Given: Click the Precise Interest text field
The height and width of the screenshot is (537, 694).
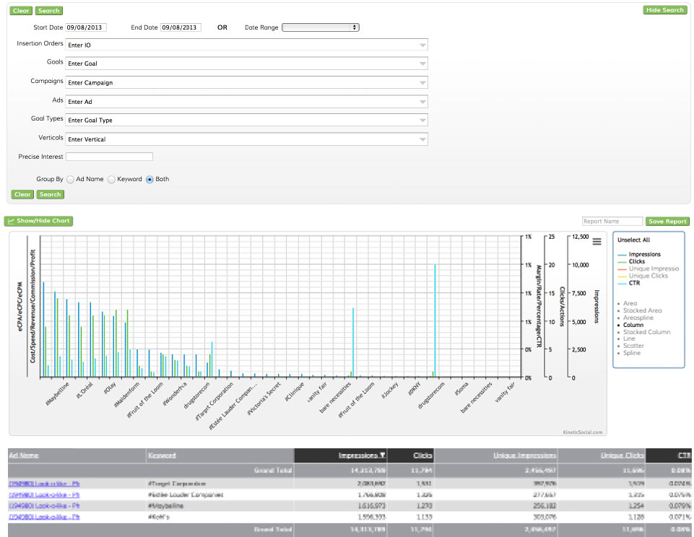Looking at the screenshot, I should click(x=109, y=157).
